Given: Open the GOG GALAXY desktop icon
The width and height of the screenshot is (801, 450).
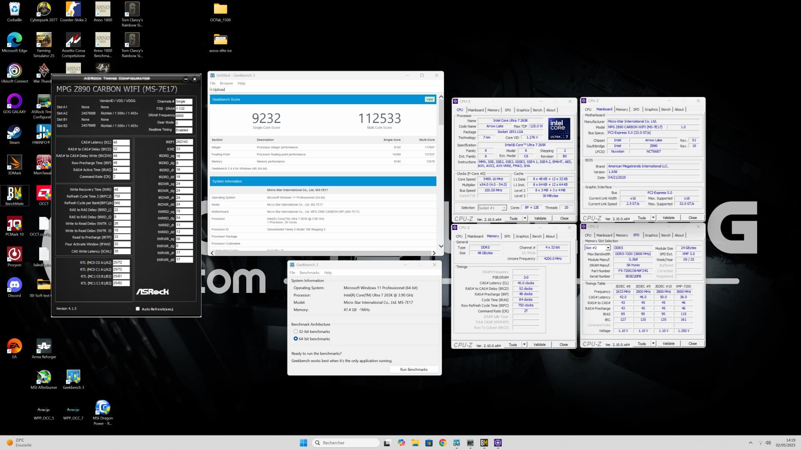Looking at the screenshot, I should [x=14, y=104].
